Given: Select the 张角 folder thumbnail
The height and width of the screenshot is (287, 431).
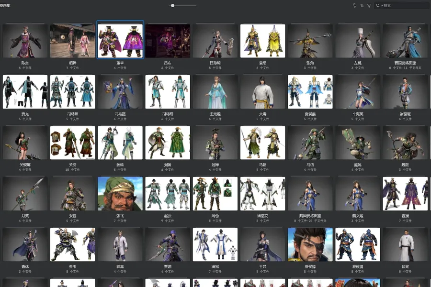Looking at the screenshot, I should tap(310, 41).
